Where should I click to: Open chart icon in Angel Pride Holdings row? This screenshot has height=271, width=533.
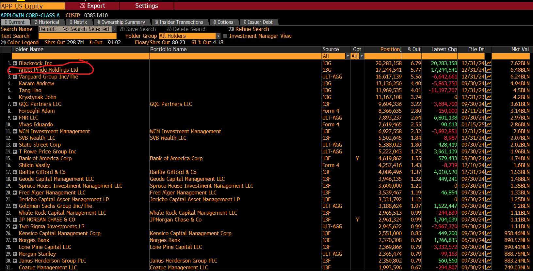488,70
